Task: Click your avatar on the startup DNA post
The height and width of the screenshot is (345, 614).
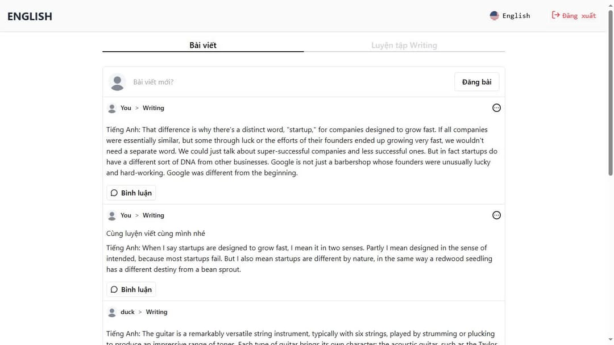Action: [111, 107]
